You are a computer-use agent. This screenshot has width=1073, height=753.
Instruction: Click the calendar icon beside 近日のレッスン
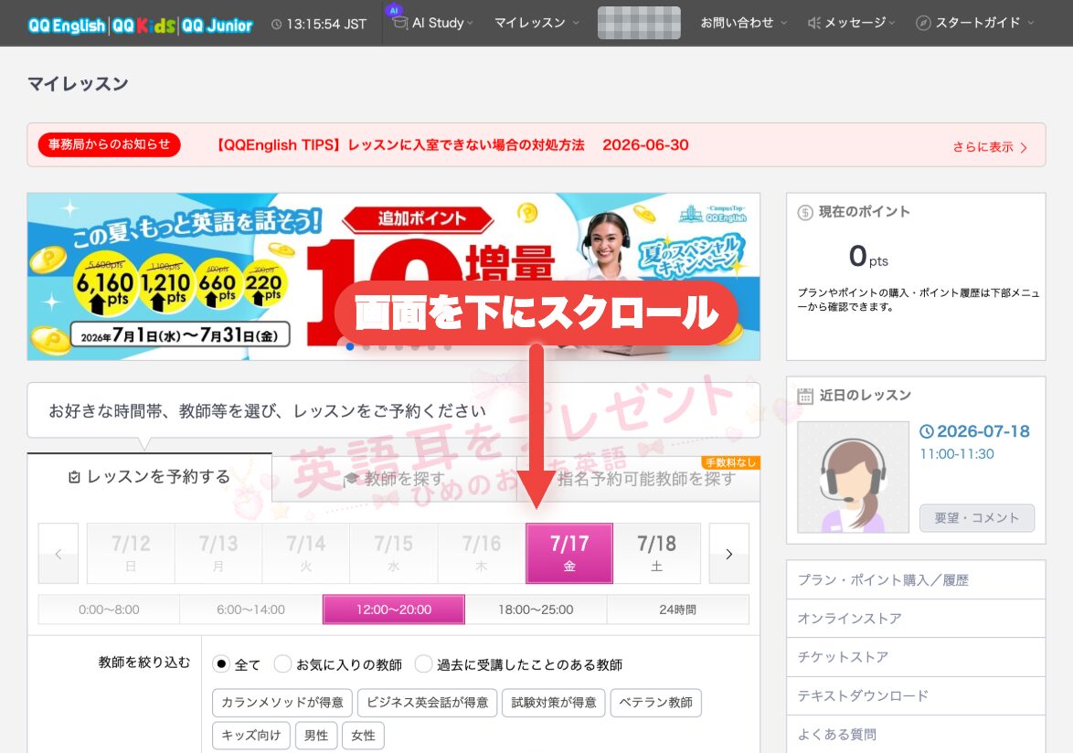coord(805,396)
